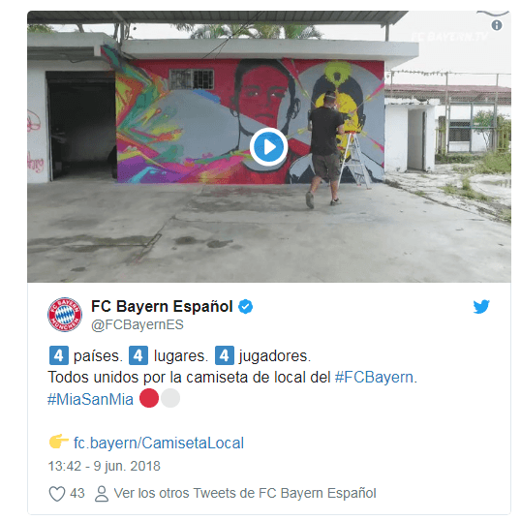Follow the fc.bayern/CamisetaLocal link
Viewport: 521px width, 520px height.
click(159, 444)
